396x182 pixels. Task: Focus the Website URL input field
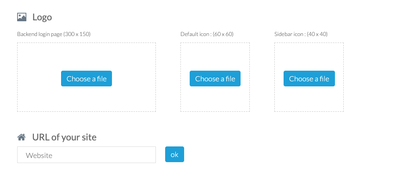tap(87, 155)
